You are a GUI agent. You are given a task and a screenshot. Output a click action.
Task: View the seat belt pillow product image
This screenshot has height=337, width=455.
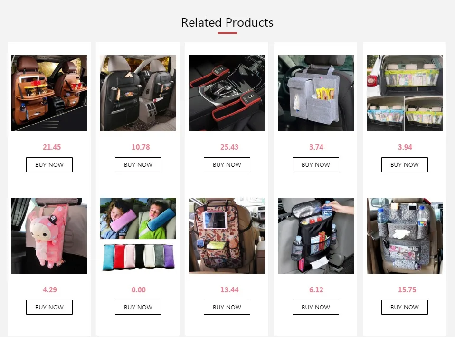point(138,236)
